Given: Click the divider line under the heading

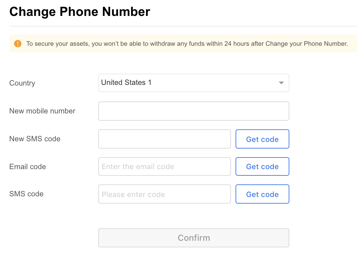Looking at the screenshot, I should coord(183,26).
